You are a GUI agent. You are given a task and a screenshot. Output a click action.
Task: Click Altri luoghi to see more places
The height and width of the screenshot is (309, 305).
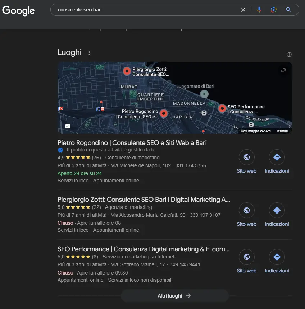tap(174, 295)
